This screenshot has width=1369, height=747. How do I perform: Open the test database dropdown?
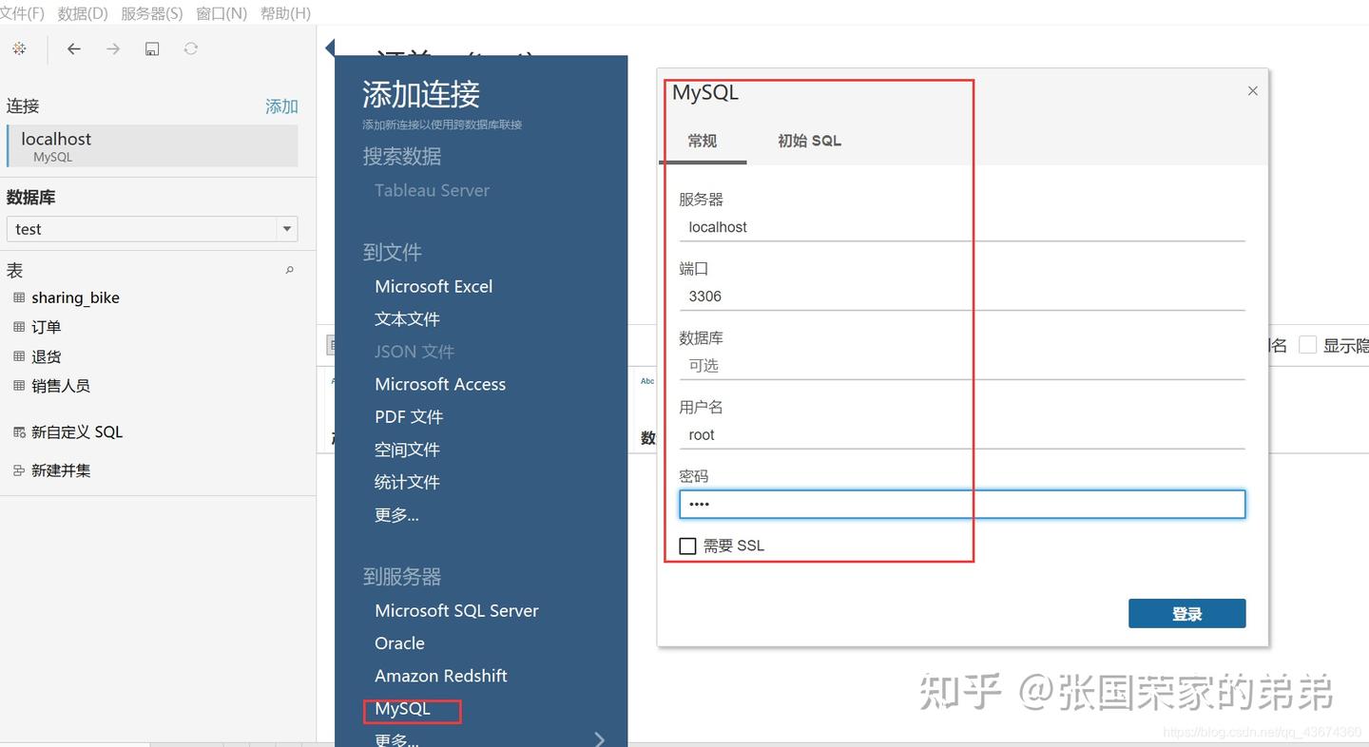point(287,228)
